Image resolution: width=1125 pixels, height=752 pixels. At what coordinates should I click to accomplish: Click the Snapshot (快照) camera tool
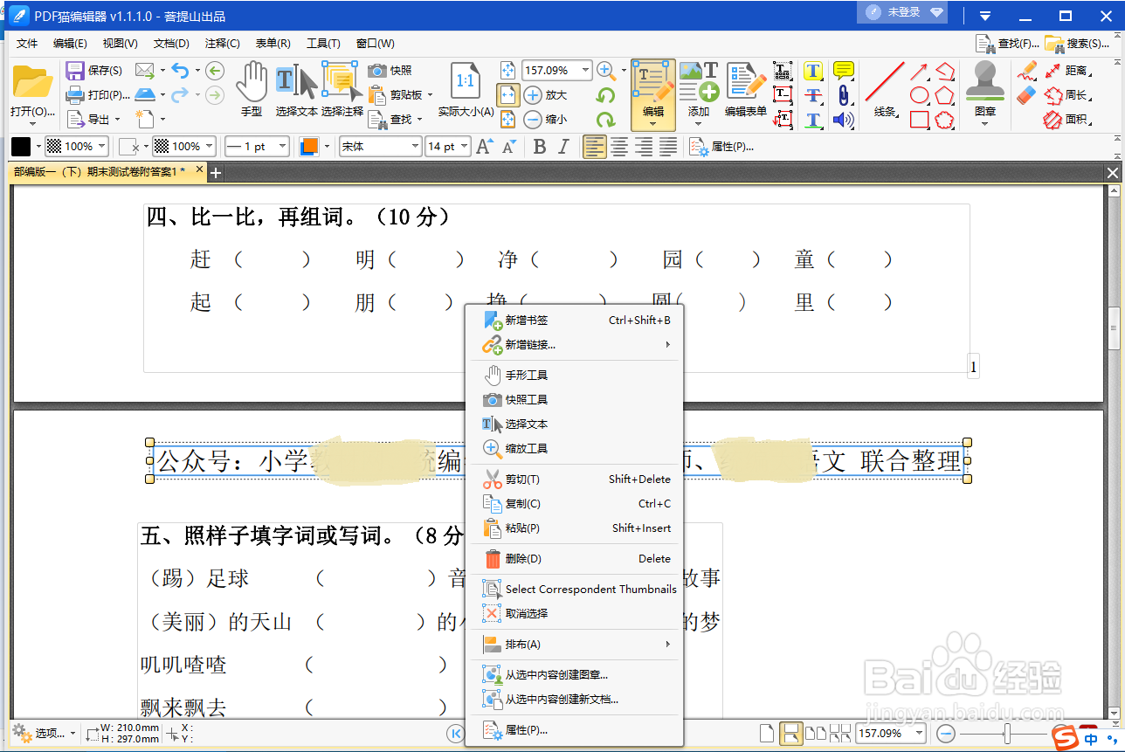390,71
